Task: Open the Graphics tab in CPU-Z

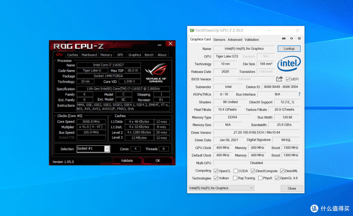Action: coord(135,55)
